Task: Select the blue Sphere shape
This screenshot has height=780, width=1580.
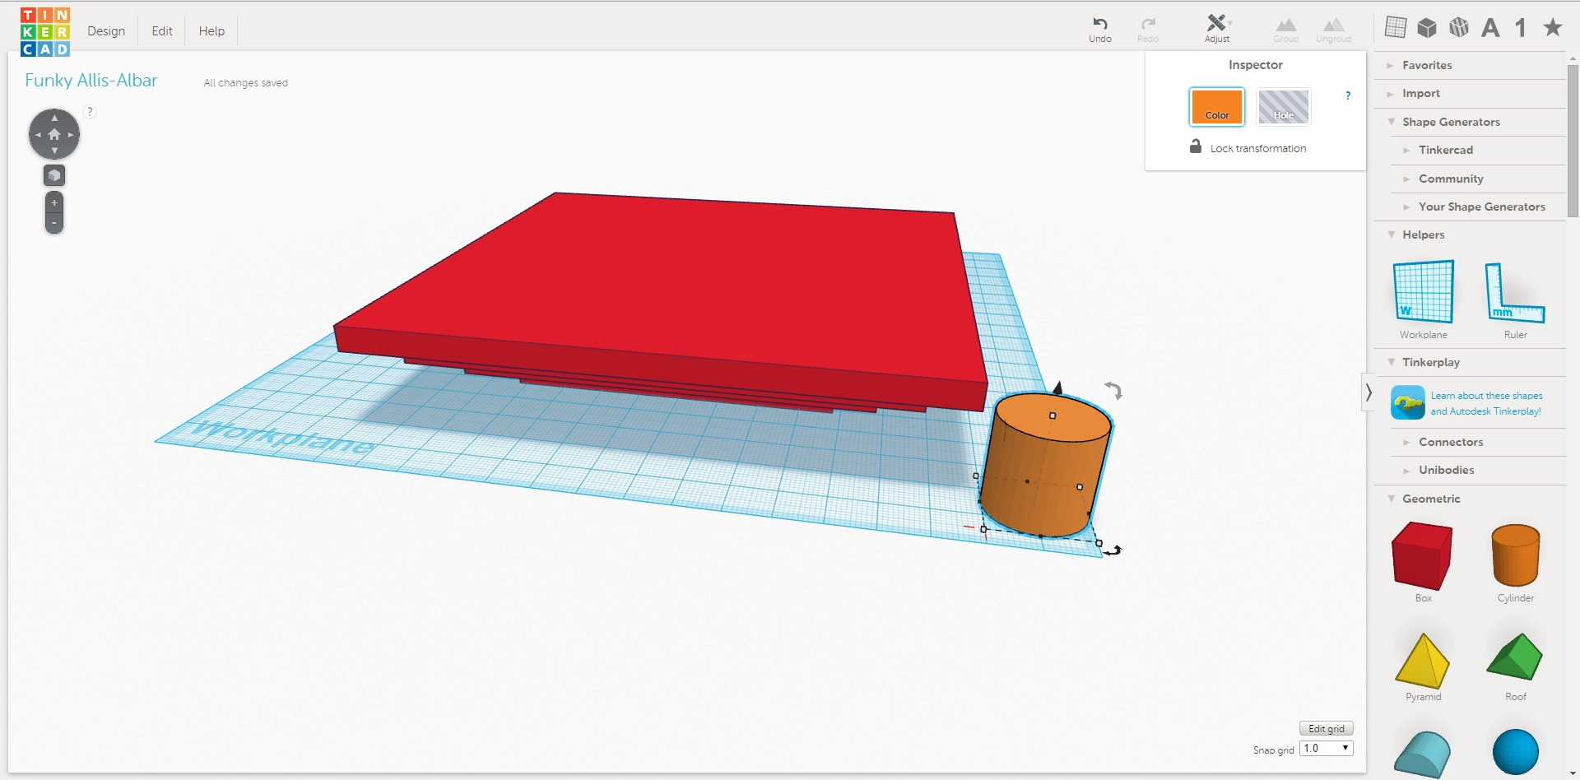Action: [1515, 752]
